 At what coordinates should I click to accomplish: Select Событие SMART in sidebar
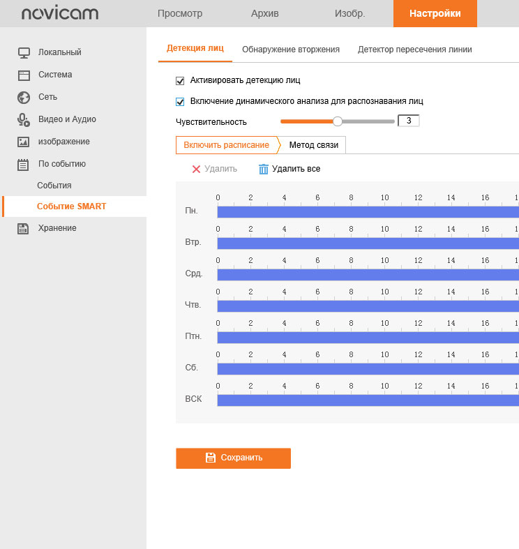pos(71,206)
